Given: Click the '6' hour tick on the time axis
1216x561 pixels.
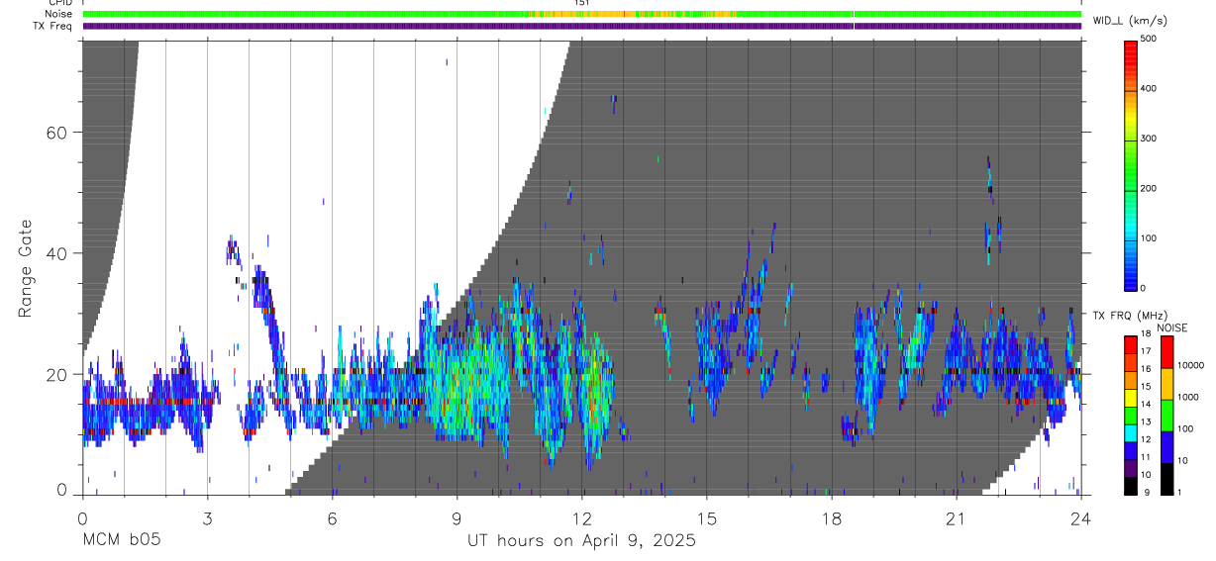Looking at the screenshot, I should point(332,518).
